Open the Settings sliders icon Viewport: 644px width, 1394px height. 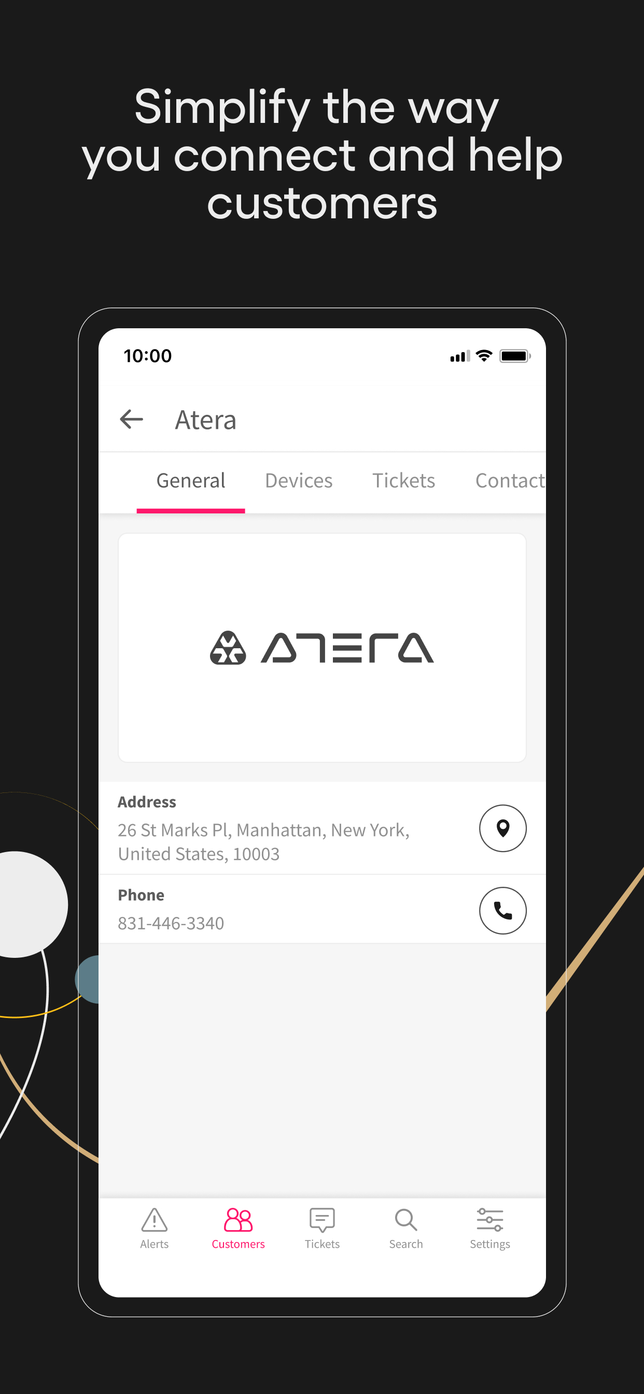click(x=490, y=1220)
